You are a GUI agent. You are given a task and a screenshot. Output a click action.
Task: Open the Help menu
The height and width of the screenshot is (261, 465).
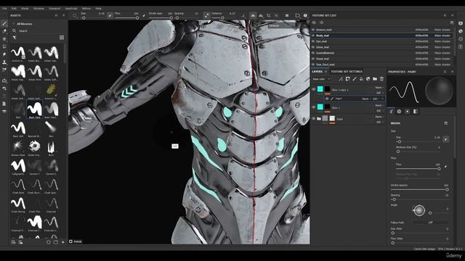pos(99,9)
